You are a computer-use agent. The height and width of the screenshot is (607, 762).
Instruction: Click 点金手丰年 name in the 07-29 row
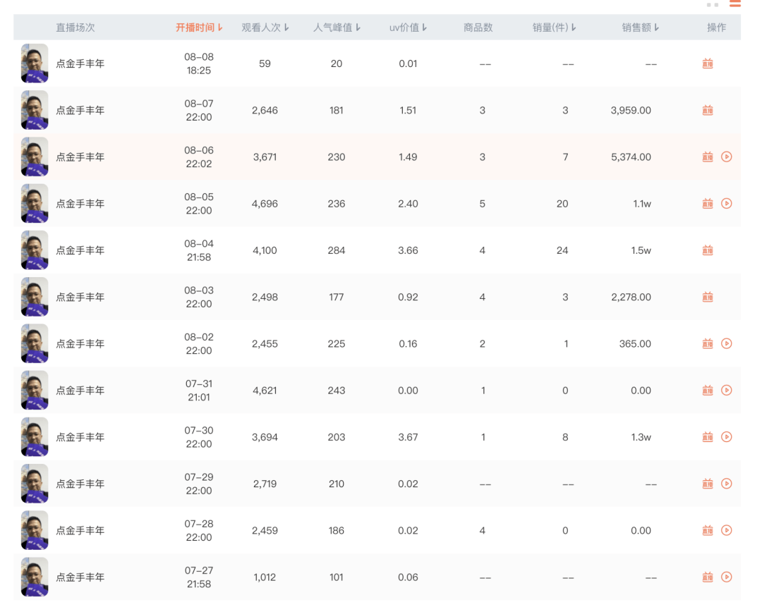(80, 484)
